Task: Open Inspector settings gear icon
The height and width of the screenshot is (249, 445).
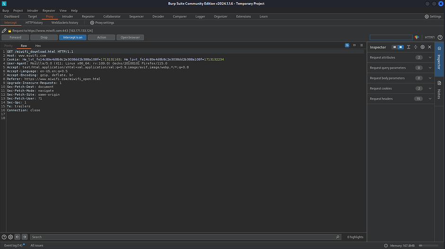Action: click(423, 47)
